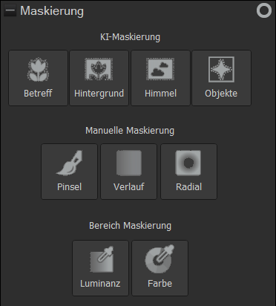The height and width of the screenshot is (306, 276).
Task: Collapse the Maskierung panel with minus button
Action: click(10, 11)
